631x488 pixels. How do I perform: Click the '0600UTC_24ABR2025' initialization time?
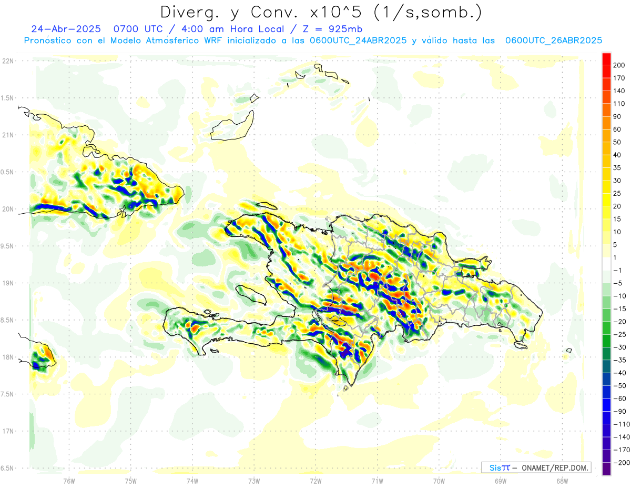click(x=358, y=41)
